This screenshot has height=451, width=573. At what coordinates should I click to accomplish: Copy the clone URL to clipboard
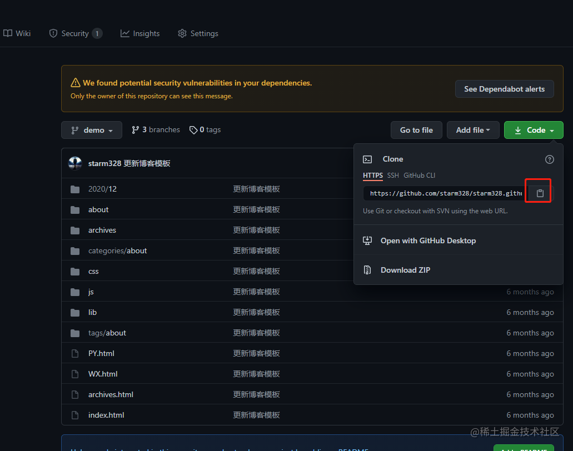tap(540, 193)
